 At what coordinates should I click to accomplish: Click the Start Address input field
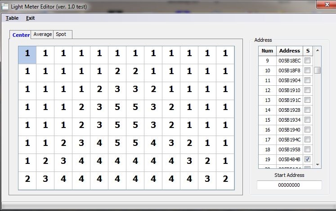point(289,185)
